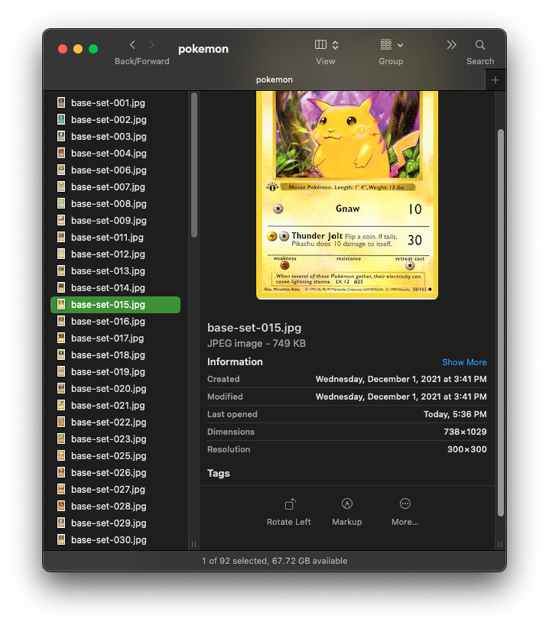This screenshot has width=549, height=628.
Task: Click the Created date value
Action: click(x=401, y=379)
